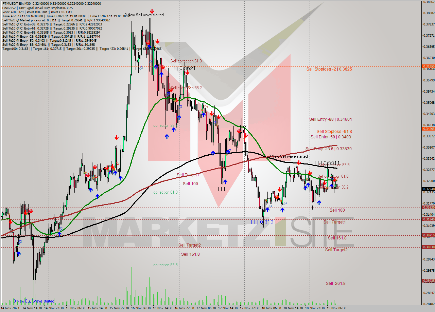Click the 0.33607 price axis label
The height and width of the screenshot is (312, 435).
[x=429, y=147]
